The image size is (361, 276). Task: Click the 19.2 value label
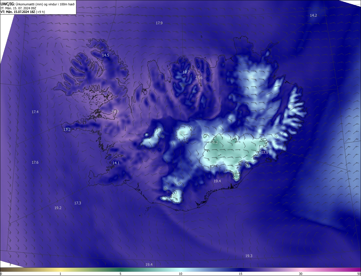[58, 207]
